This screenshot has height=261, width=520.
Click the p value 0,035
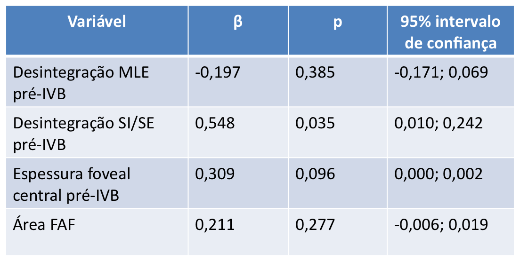click(315, 123)
